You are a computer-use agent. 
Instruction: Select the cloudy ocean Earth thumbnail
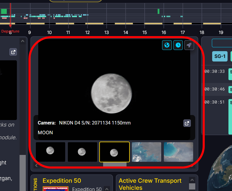146,152
